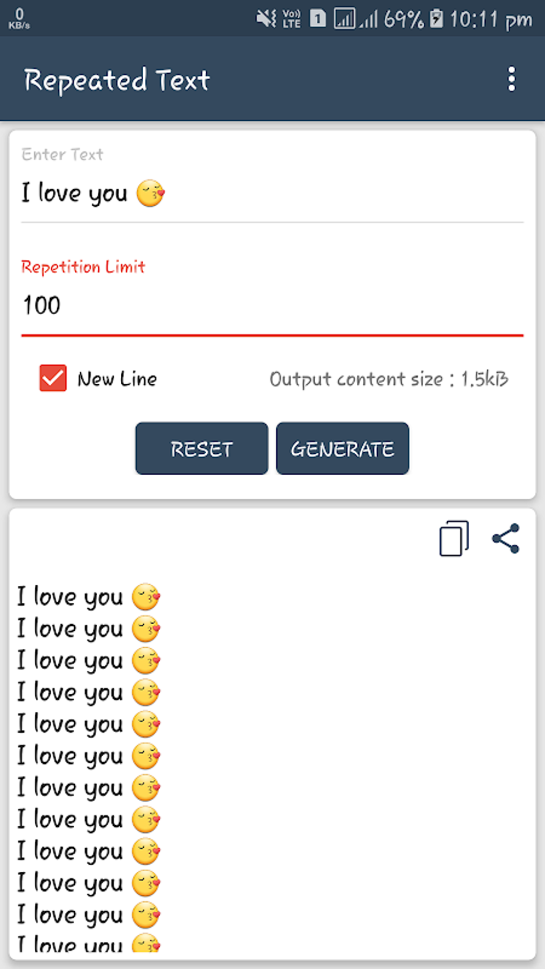Tap the battery status icon
Image resolution: width=545 pixels, height=969 pixels.
pos(437,19)
